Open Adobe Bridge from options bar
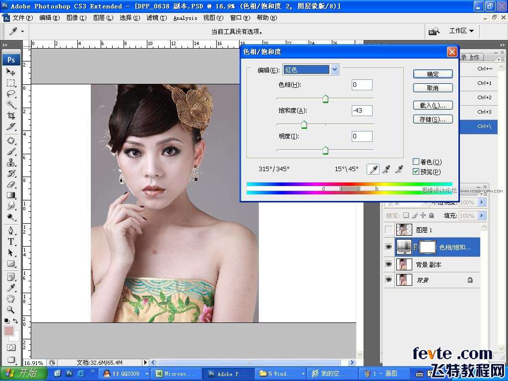This screenshot has height=381, width=508. click(434, 31)
